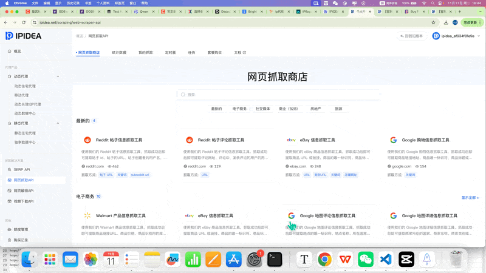Open WeChat from the Dock

365,260
